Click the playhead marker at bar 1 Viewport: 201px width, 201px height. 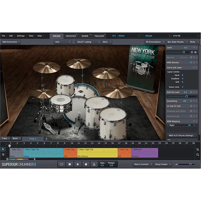click(10, 146)
